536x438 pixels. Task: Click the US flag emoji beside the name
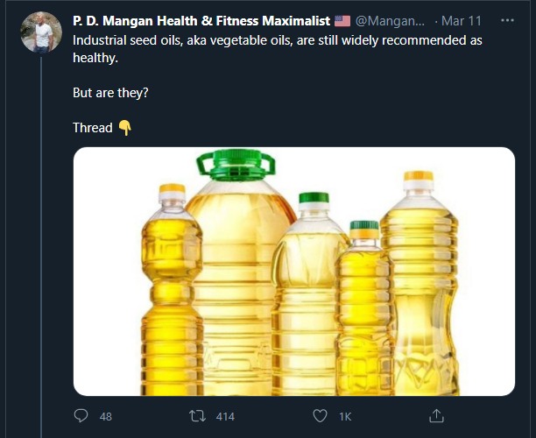[342, 20]
